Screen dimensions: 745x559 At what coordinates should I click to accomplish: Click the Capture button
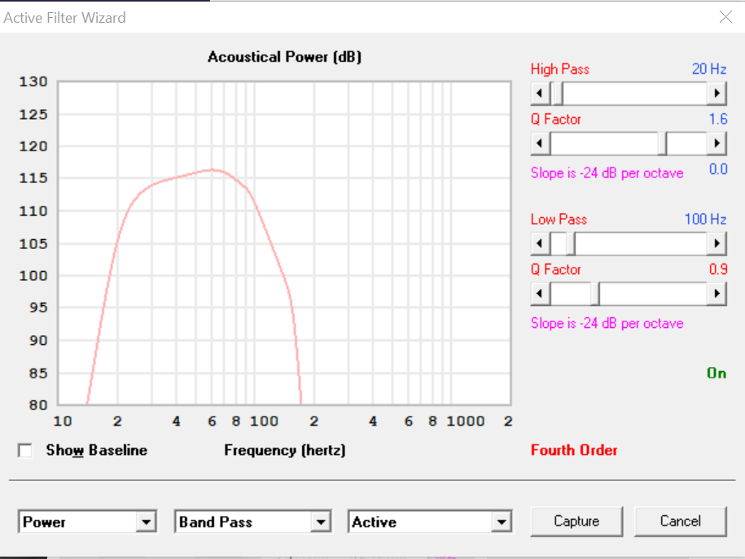point(576,522)
